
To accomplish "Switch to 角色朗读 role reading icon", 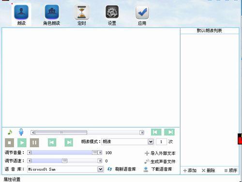I will (x=52, y=12).
